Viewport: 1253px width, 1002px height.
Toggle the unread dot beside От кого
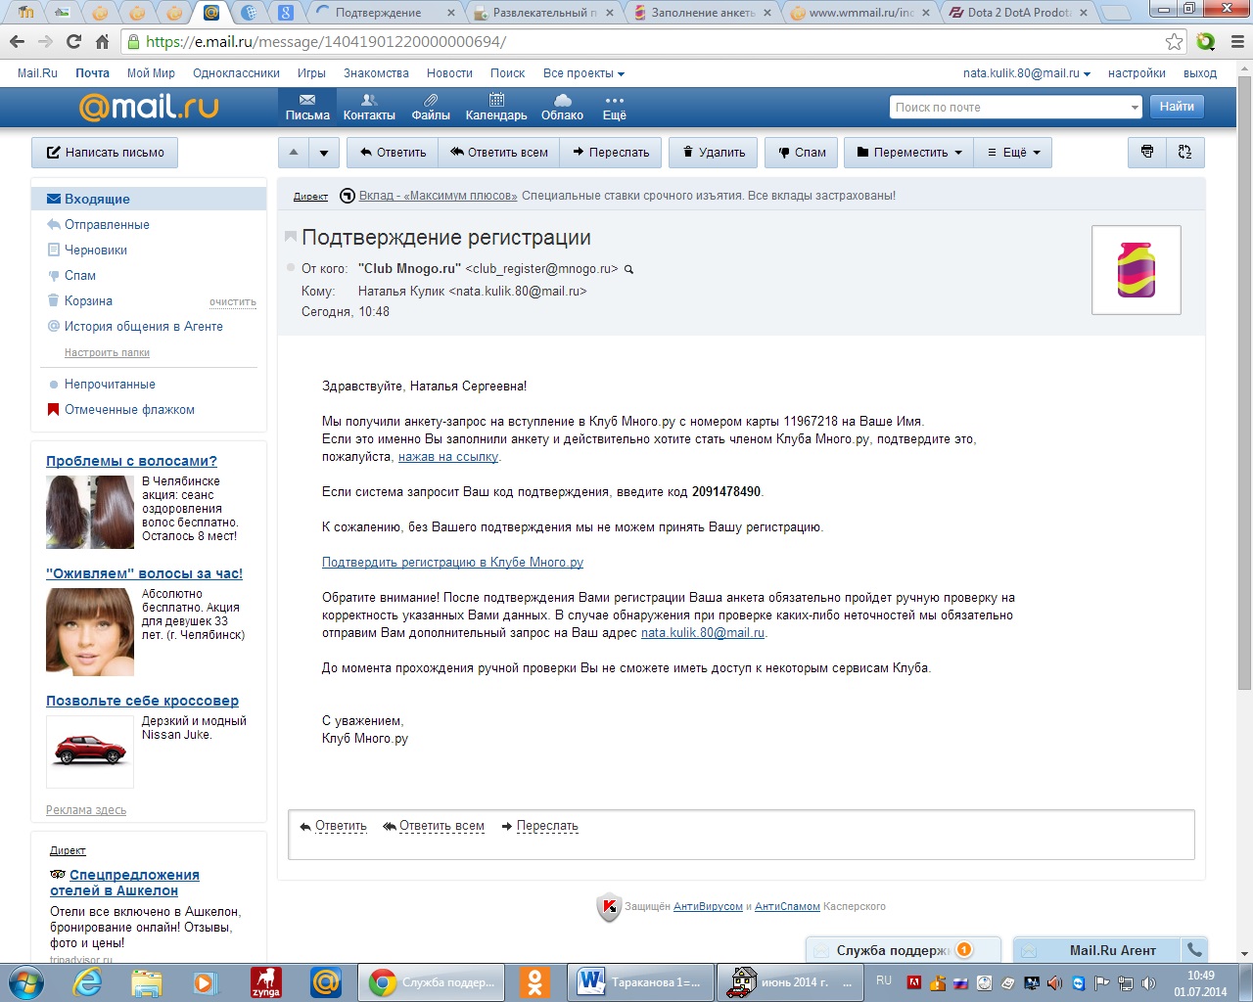tap(291, 268)
